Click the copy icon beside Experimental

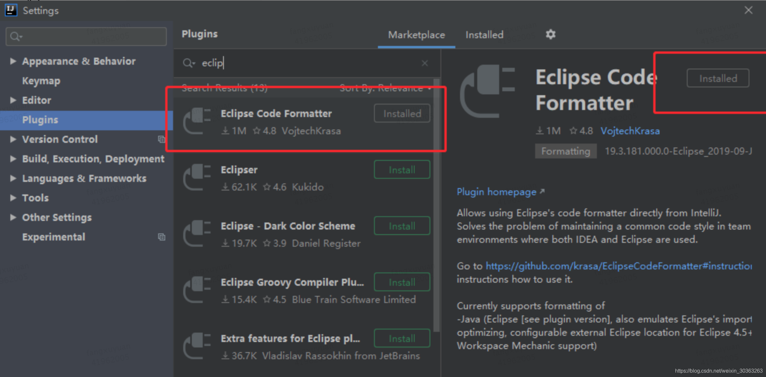coord(162,237)
